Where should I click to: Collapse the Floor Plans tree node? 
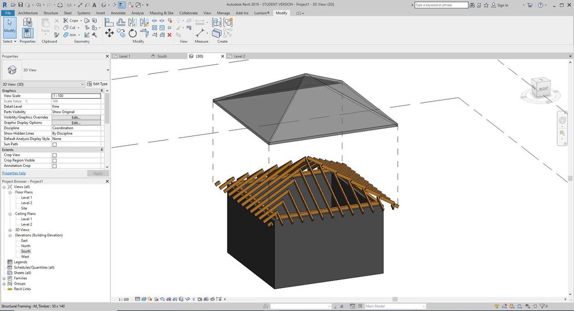pyautogui.click(x=10, y=192)
